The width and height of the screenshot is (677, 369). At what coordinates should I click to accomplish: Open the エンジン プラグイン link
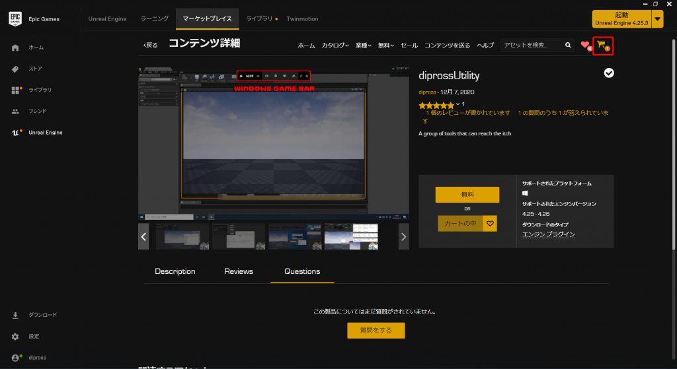548,234
